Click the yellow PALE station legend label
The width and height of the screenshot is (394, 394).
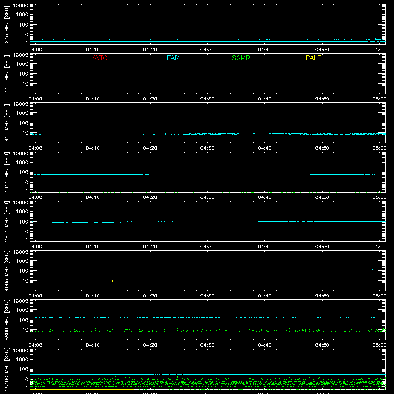(x=313, y=58)
